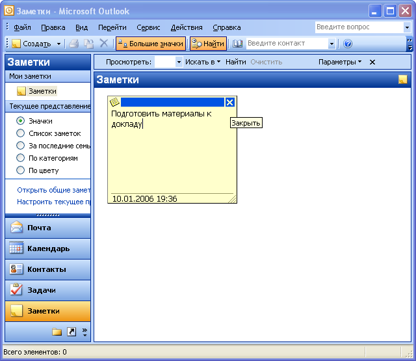Open the 'Искать в' dropdown

click(x=203, y=62)
